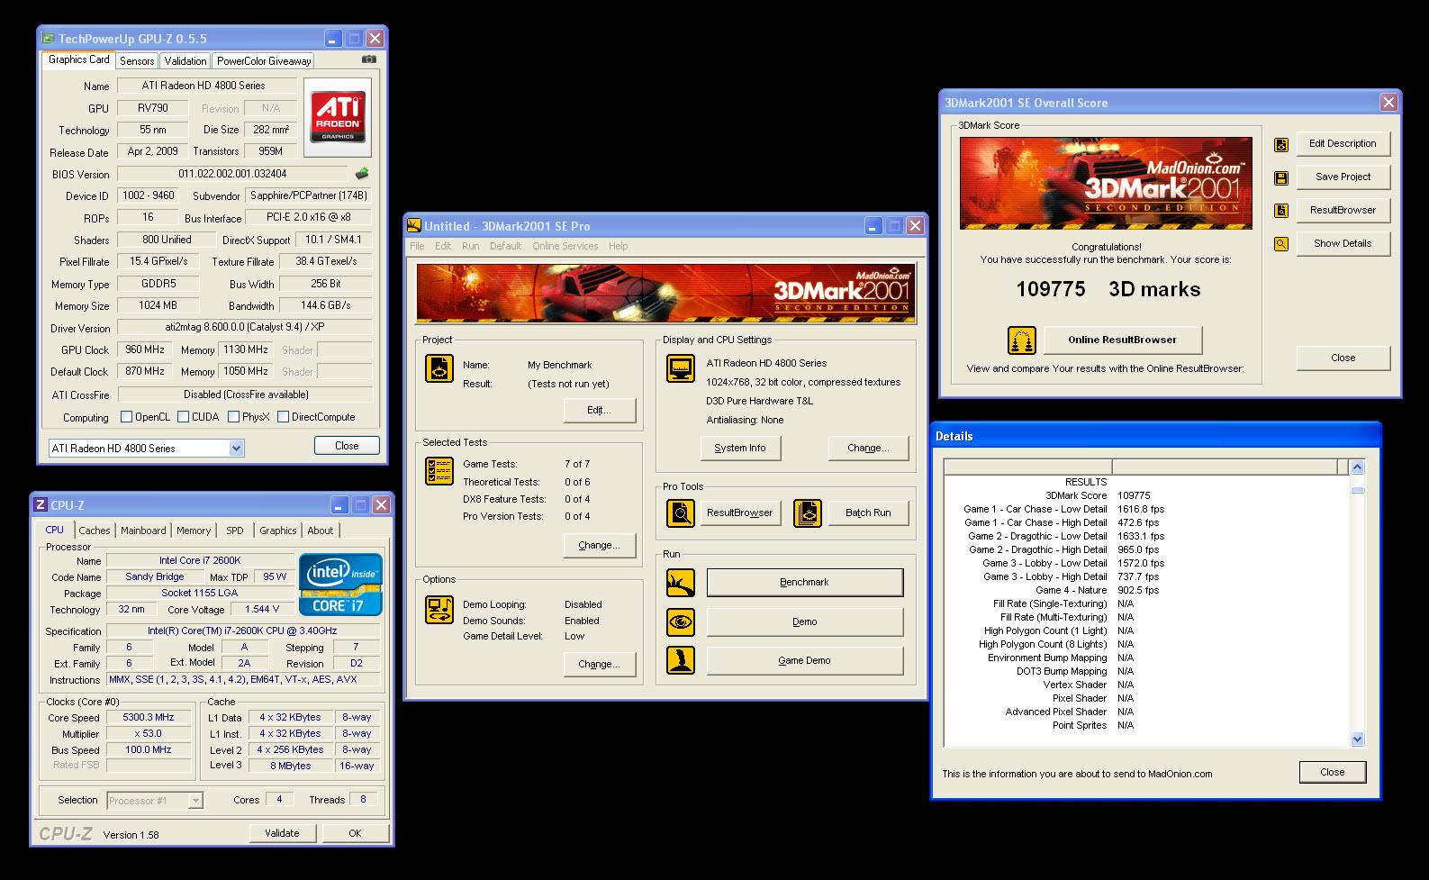This screenshot has height=880, width=1429.
Task: Enable the OpenCL checkbox in GPU-Z
Action: (126, 417)
